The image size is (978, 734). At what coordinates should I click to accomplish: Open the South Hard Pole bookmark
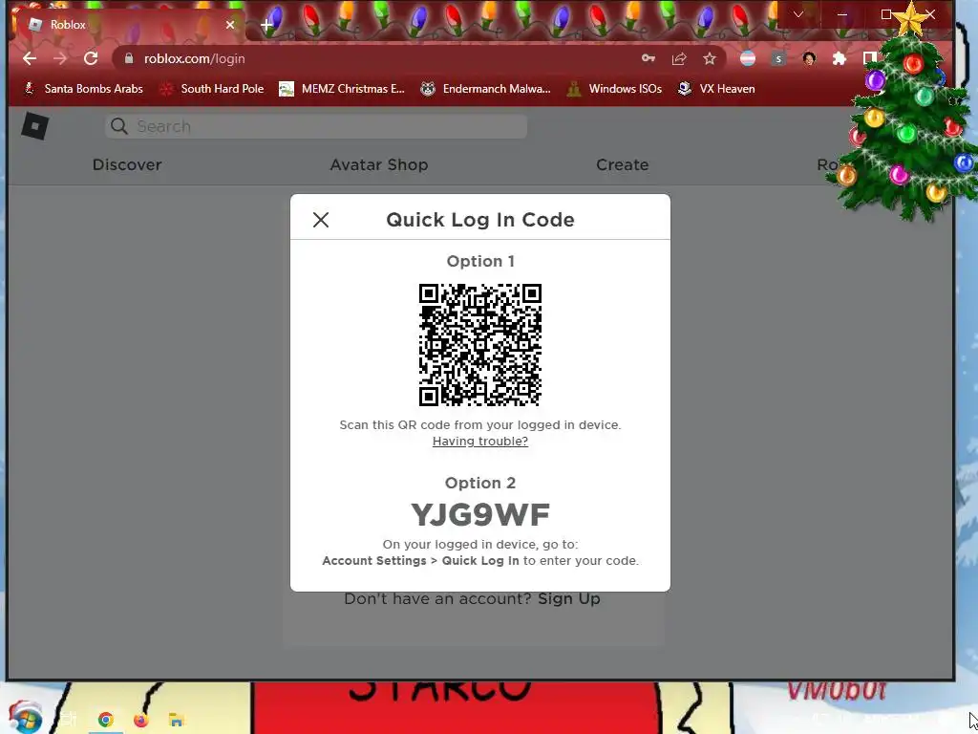[x=212, y=89]
